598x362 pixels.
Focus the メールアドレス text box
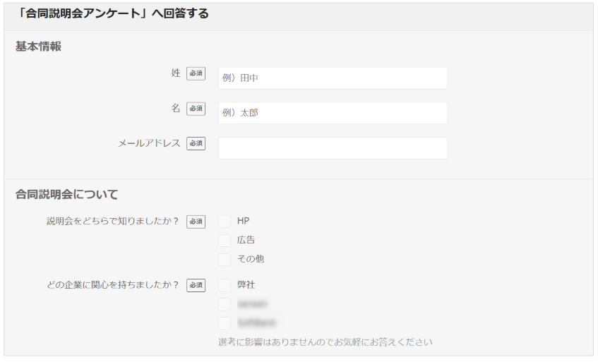click(x=333, y=148)
